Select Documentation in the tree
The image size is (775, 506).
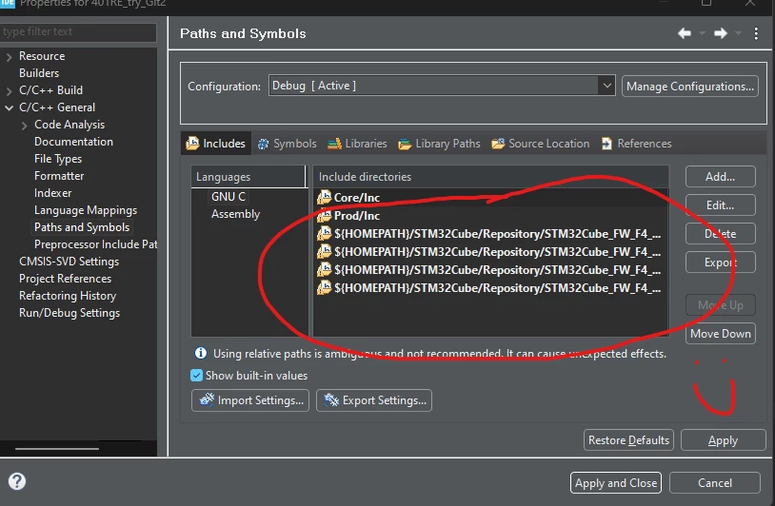pos(73,142)
